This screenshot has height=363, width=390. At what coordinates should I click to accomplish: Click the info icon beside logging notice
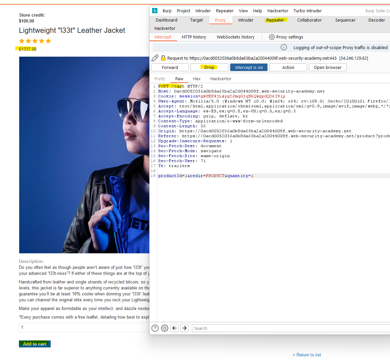(x=284, y=47)
